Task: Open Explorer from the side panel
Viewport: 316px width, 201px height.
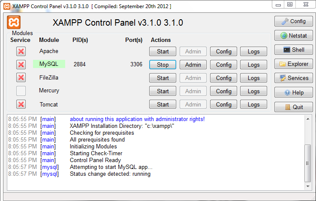Action: pyautogui.click(x=293, y=64)
